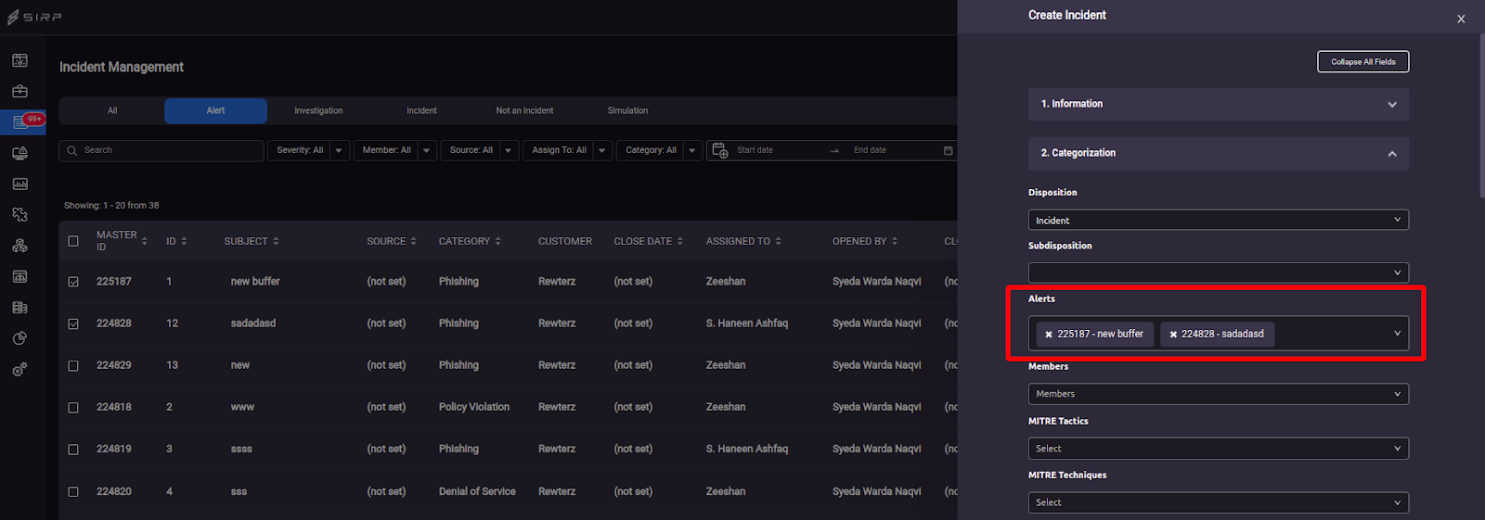Switch to the Investigation tab
This screenshot has width=1485, height=520.
[x=318, y=110]
